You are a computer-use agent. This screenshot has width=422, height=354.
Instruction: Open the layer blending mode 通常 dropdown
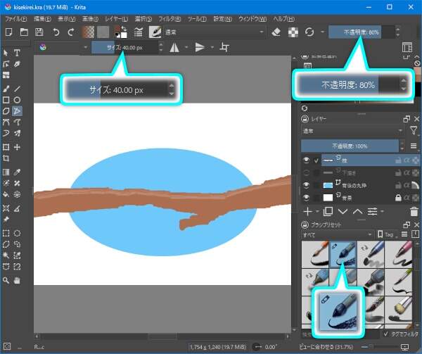tap(352, 130)
